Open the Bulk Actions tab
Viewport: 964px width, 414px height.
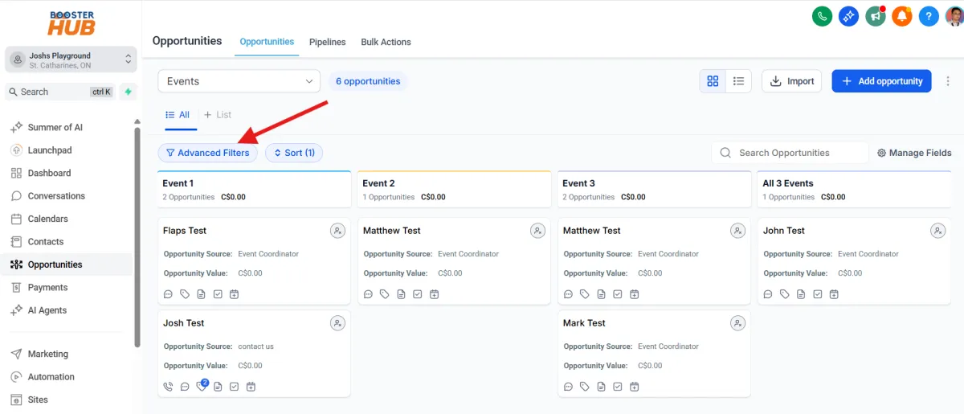386,42
